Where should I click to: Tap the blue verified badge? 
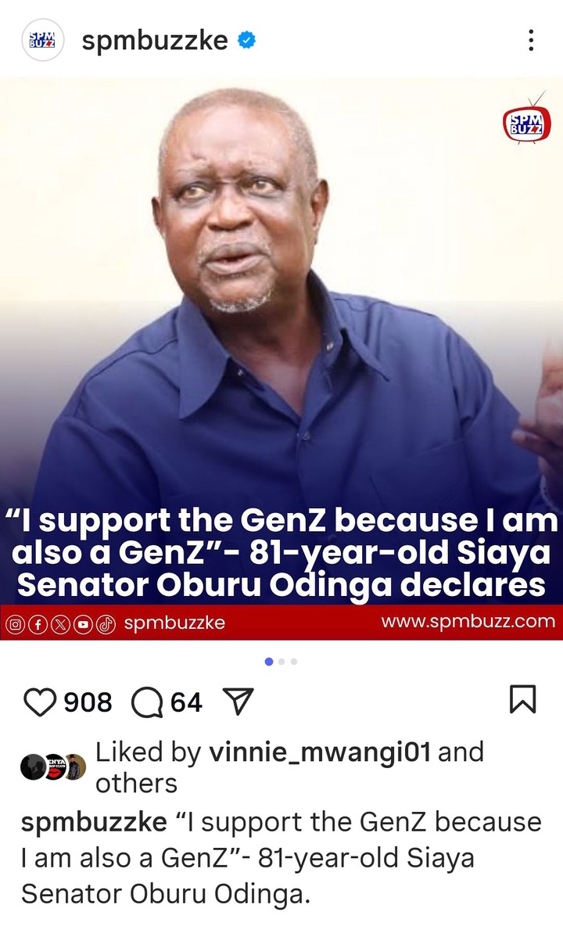tap(247, 40)
